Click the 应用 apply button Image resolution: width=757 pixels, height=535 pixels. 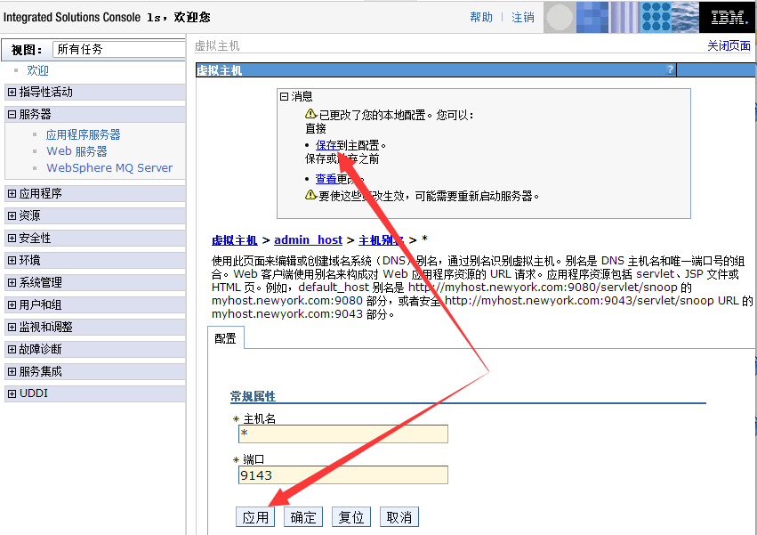[x=255, y=517]
